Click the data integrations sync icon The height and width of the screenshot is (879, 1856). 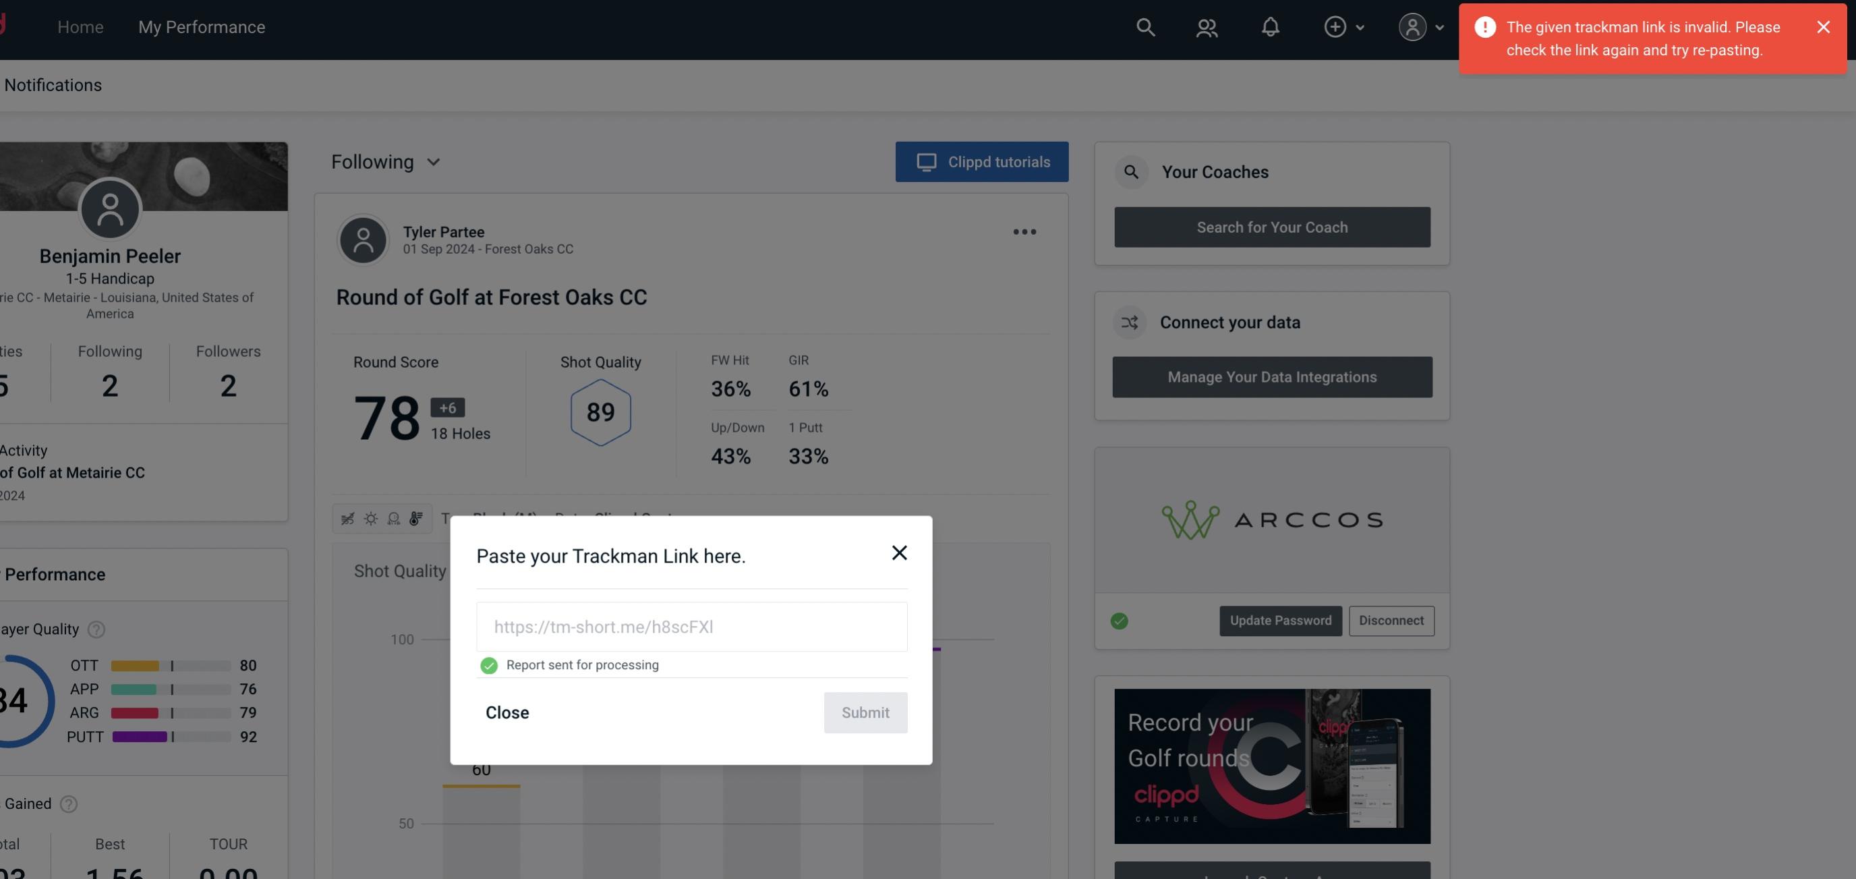1130,322
